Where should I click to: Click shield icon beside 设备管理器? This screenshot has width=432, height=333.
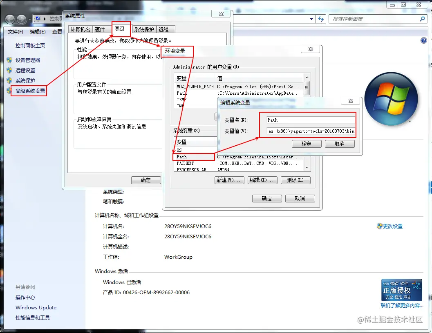tap(10, 60)
